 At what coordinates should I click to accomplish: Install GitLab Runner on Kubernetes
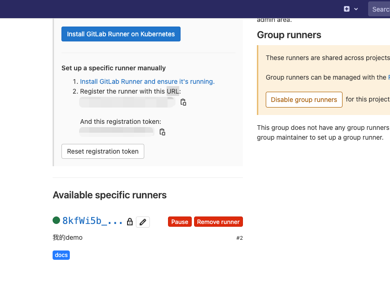click(x=121, y=34)
